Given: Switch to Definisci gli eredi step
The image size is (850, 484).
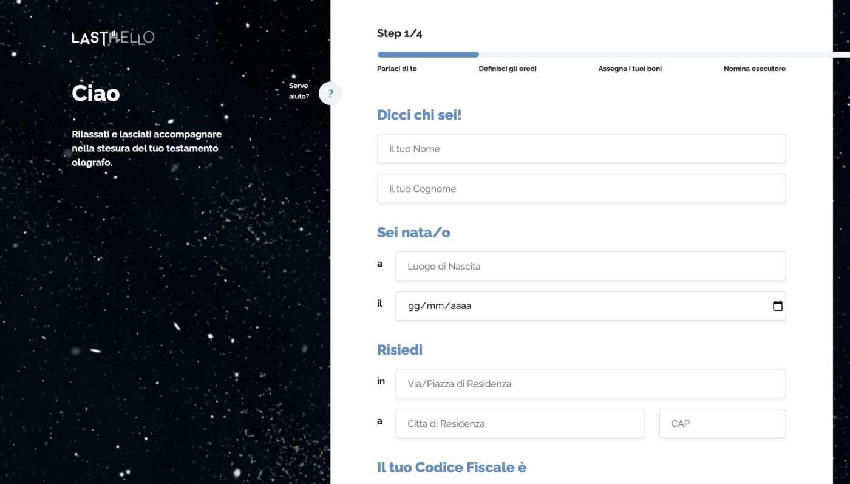Looking at the screenshot, I should [508, 69].
